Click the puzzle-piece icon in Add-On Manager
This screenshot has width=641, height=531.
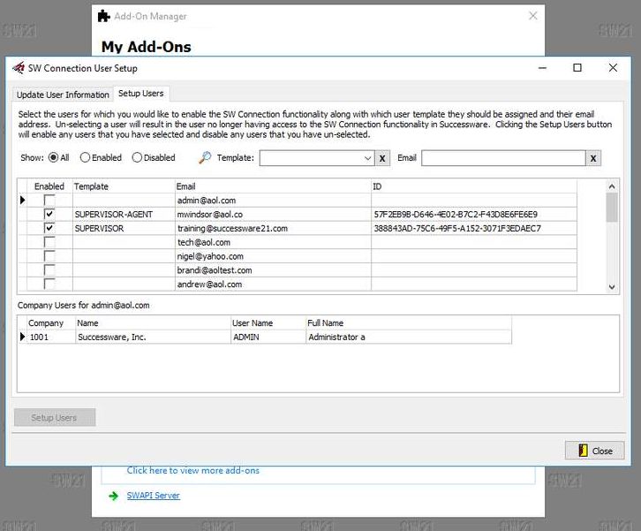104,17
